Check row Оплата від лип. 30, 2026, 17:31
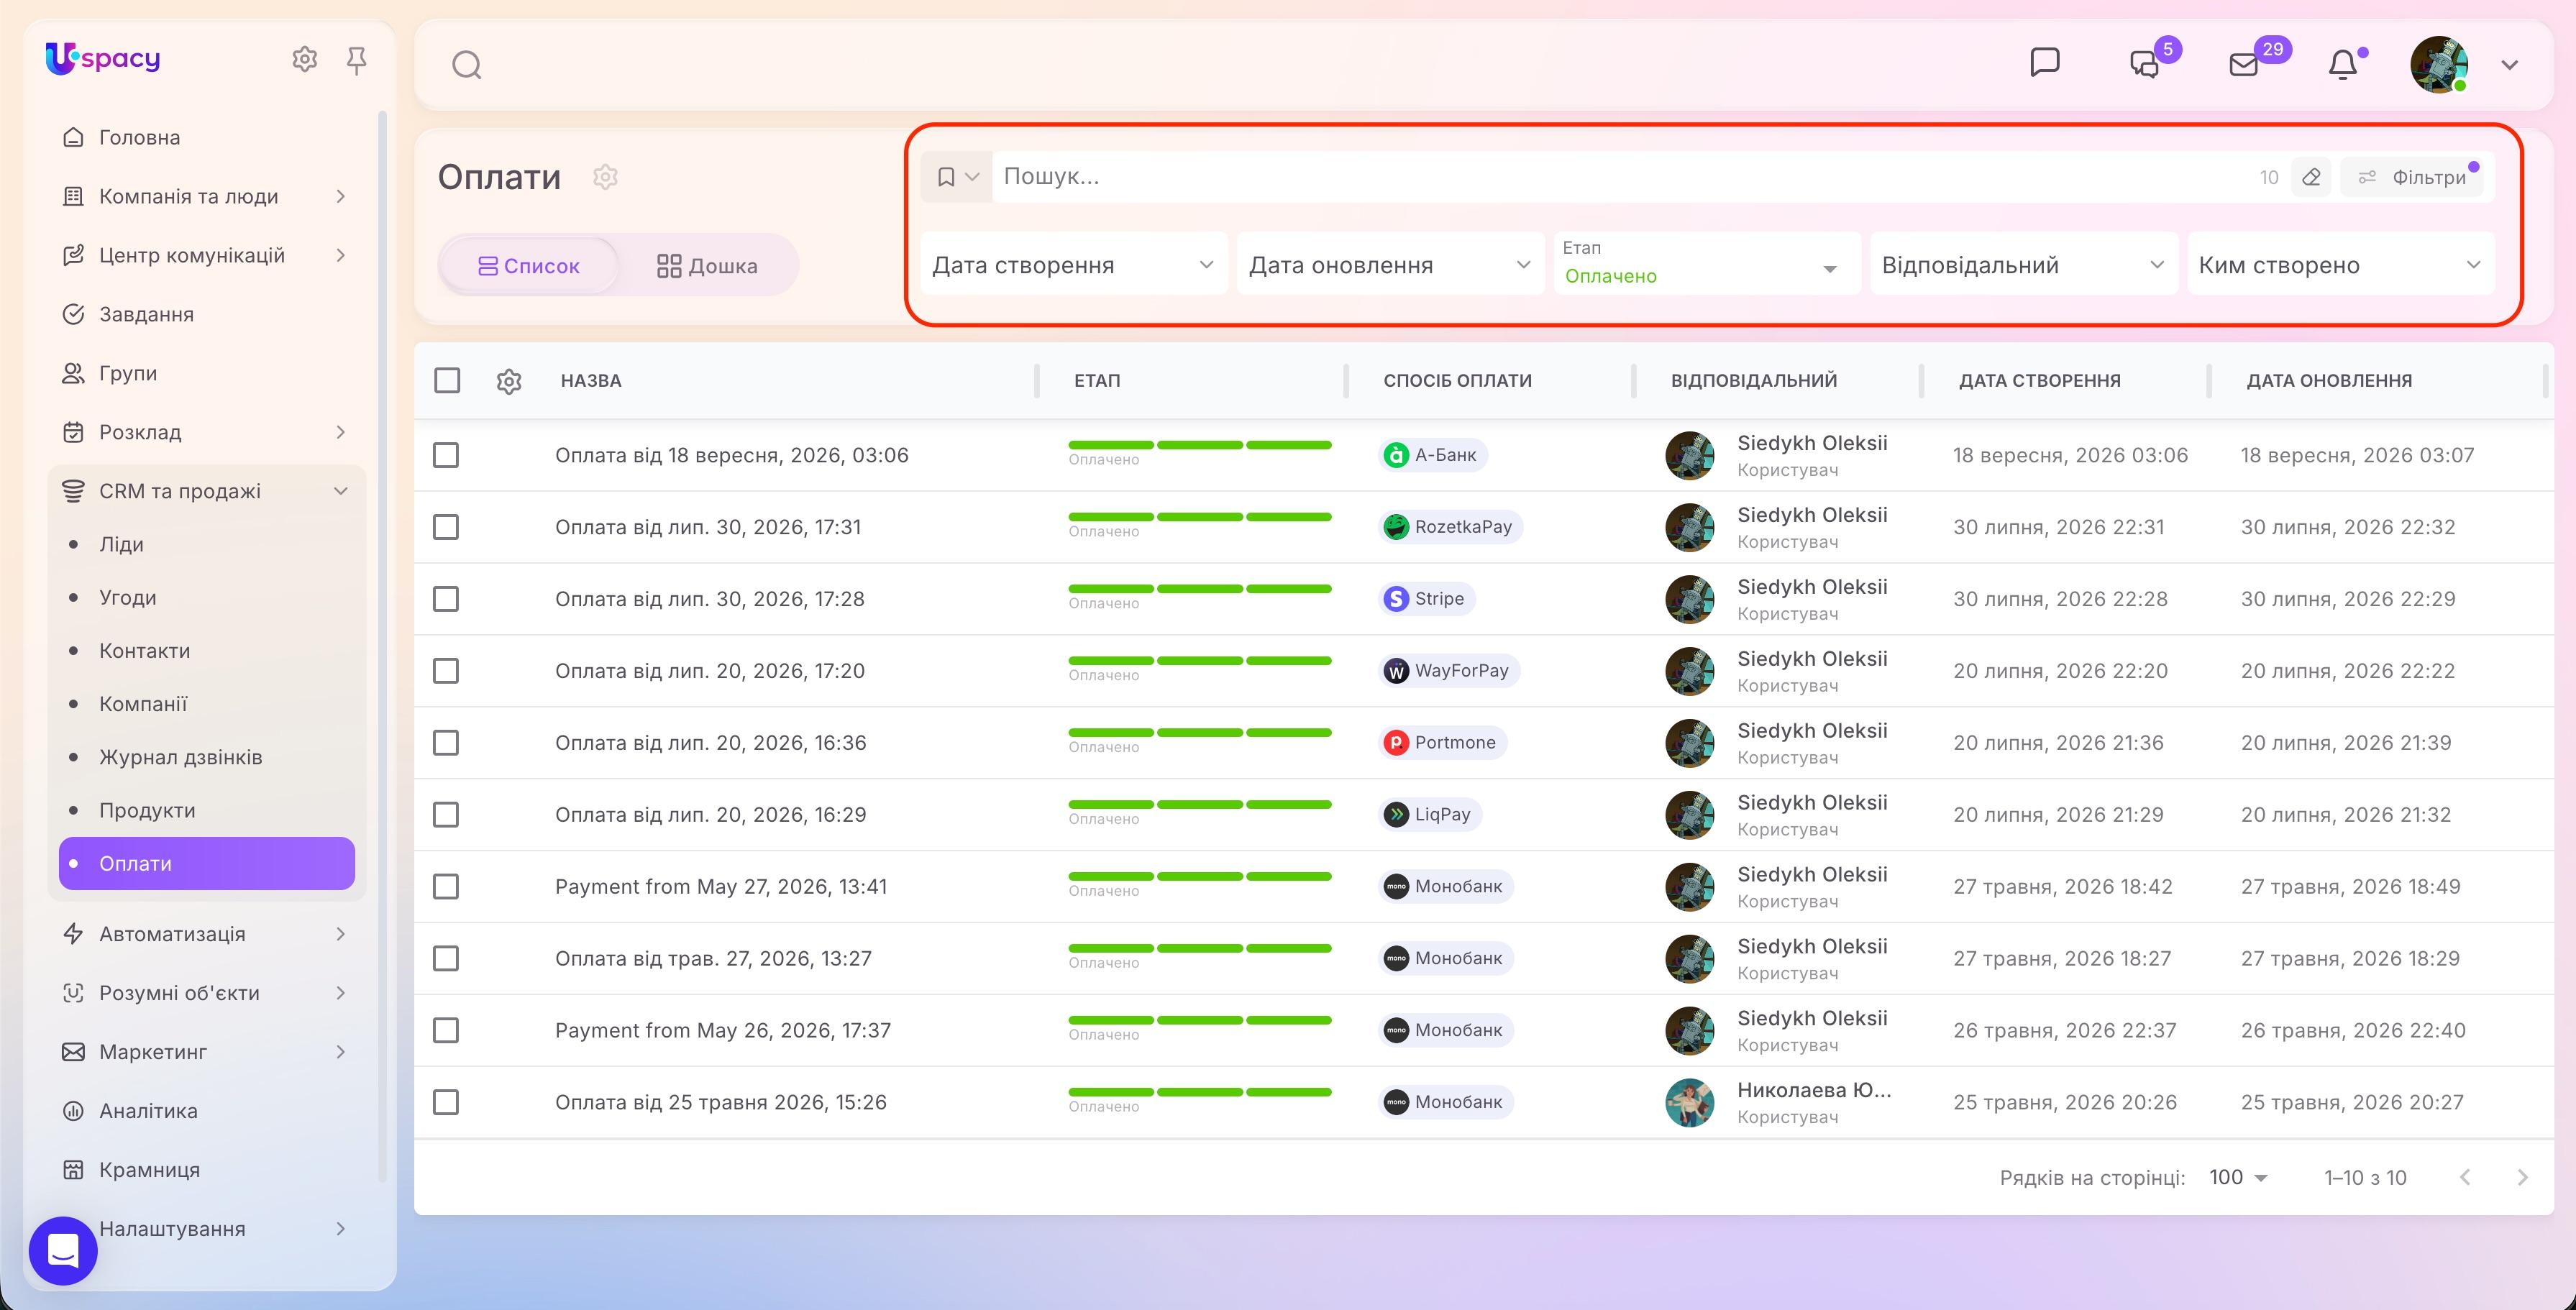 [446, 527]
